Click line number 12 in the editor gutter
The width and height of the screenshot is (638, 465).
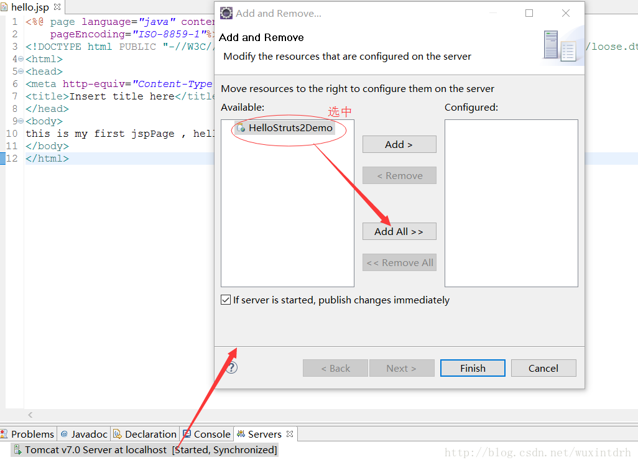[x=12, y=159]
